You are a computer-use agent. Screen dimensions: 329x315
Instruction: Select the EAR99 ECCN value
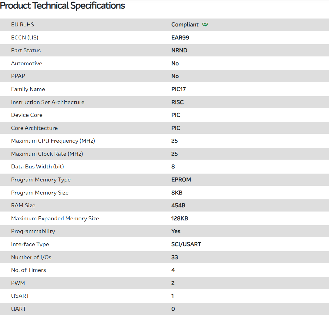click(x=180, y=38)
